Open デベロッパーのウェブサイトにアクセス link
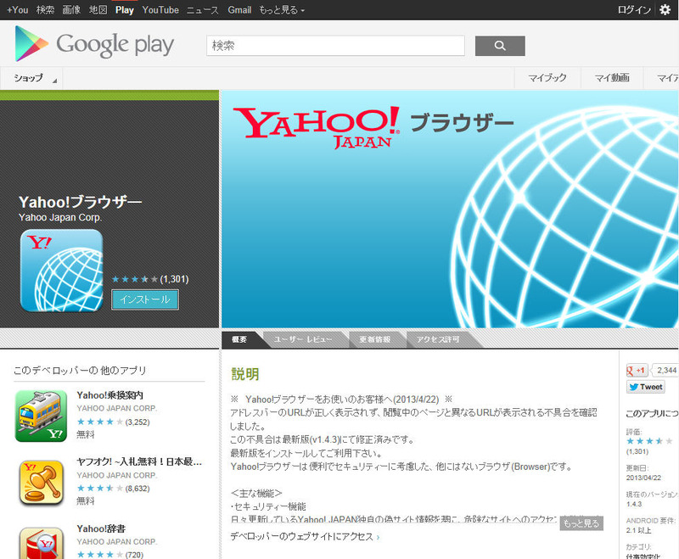Viewport: 679px width, 559px height. point(304,536)
